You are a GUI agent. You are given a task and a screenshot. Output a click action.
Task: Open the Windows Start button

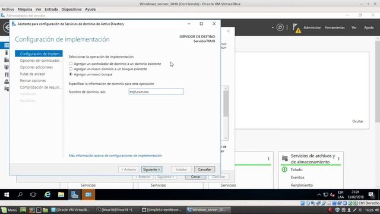pos(7,194)
